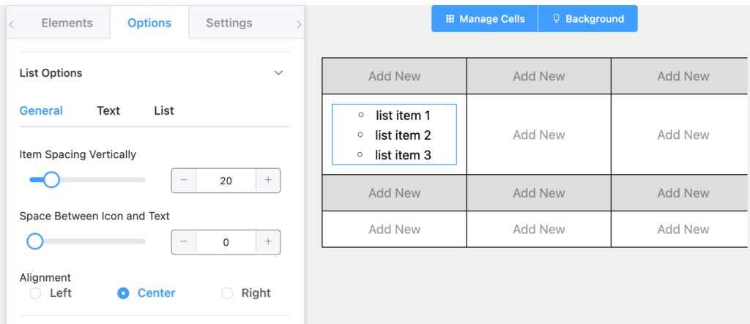Click the Item Spacing Vertically value field
Screen dimensions: 750x324
(226, 180)
